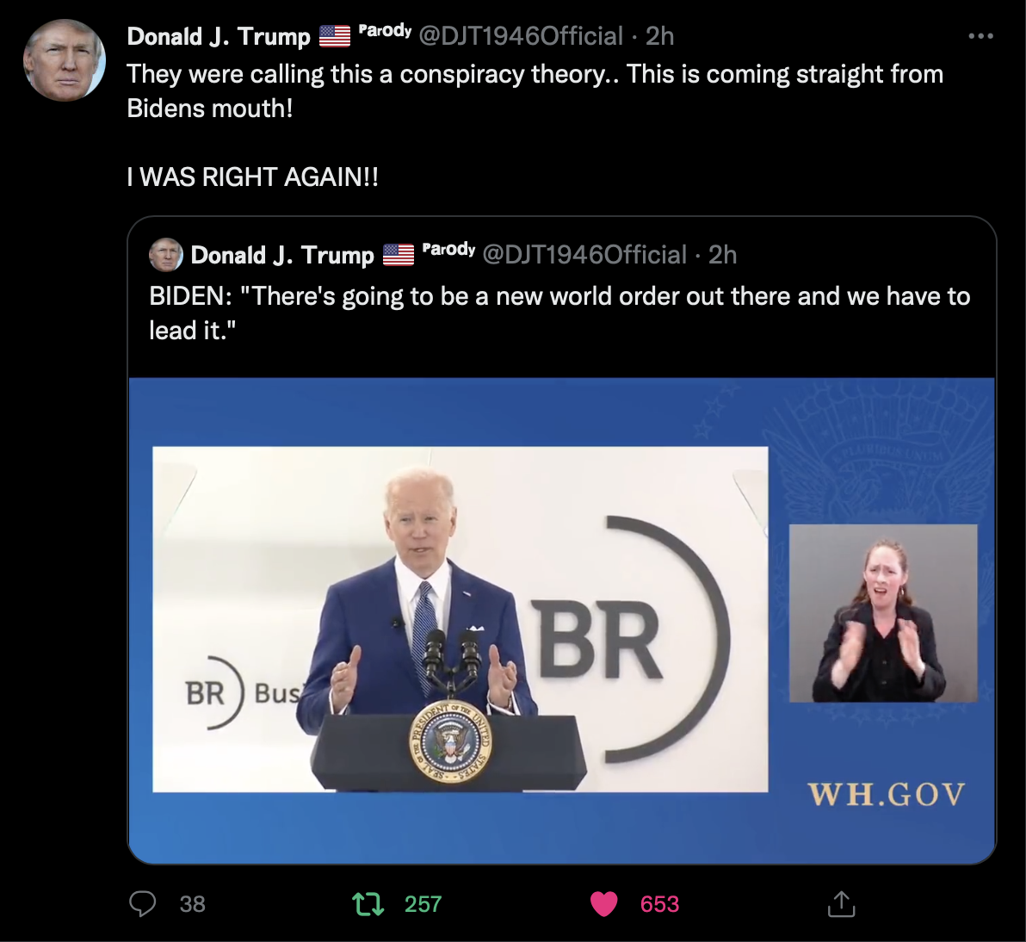Play the Biden podium video
This screenshot has width=1026, height=942.
(561, 620)
